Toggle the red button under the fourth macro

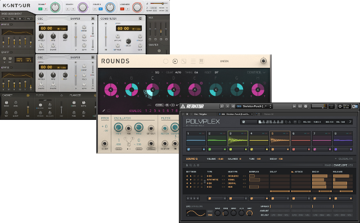[x=122, y=9]
